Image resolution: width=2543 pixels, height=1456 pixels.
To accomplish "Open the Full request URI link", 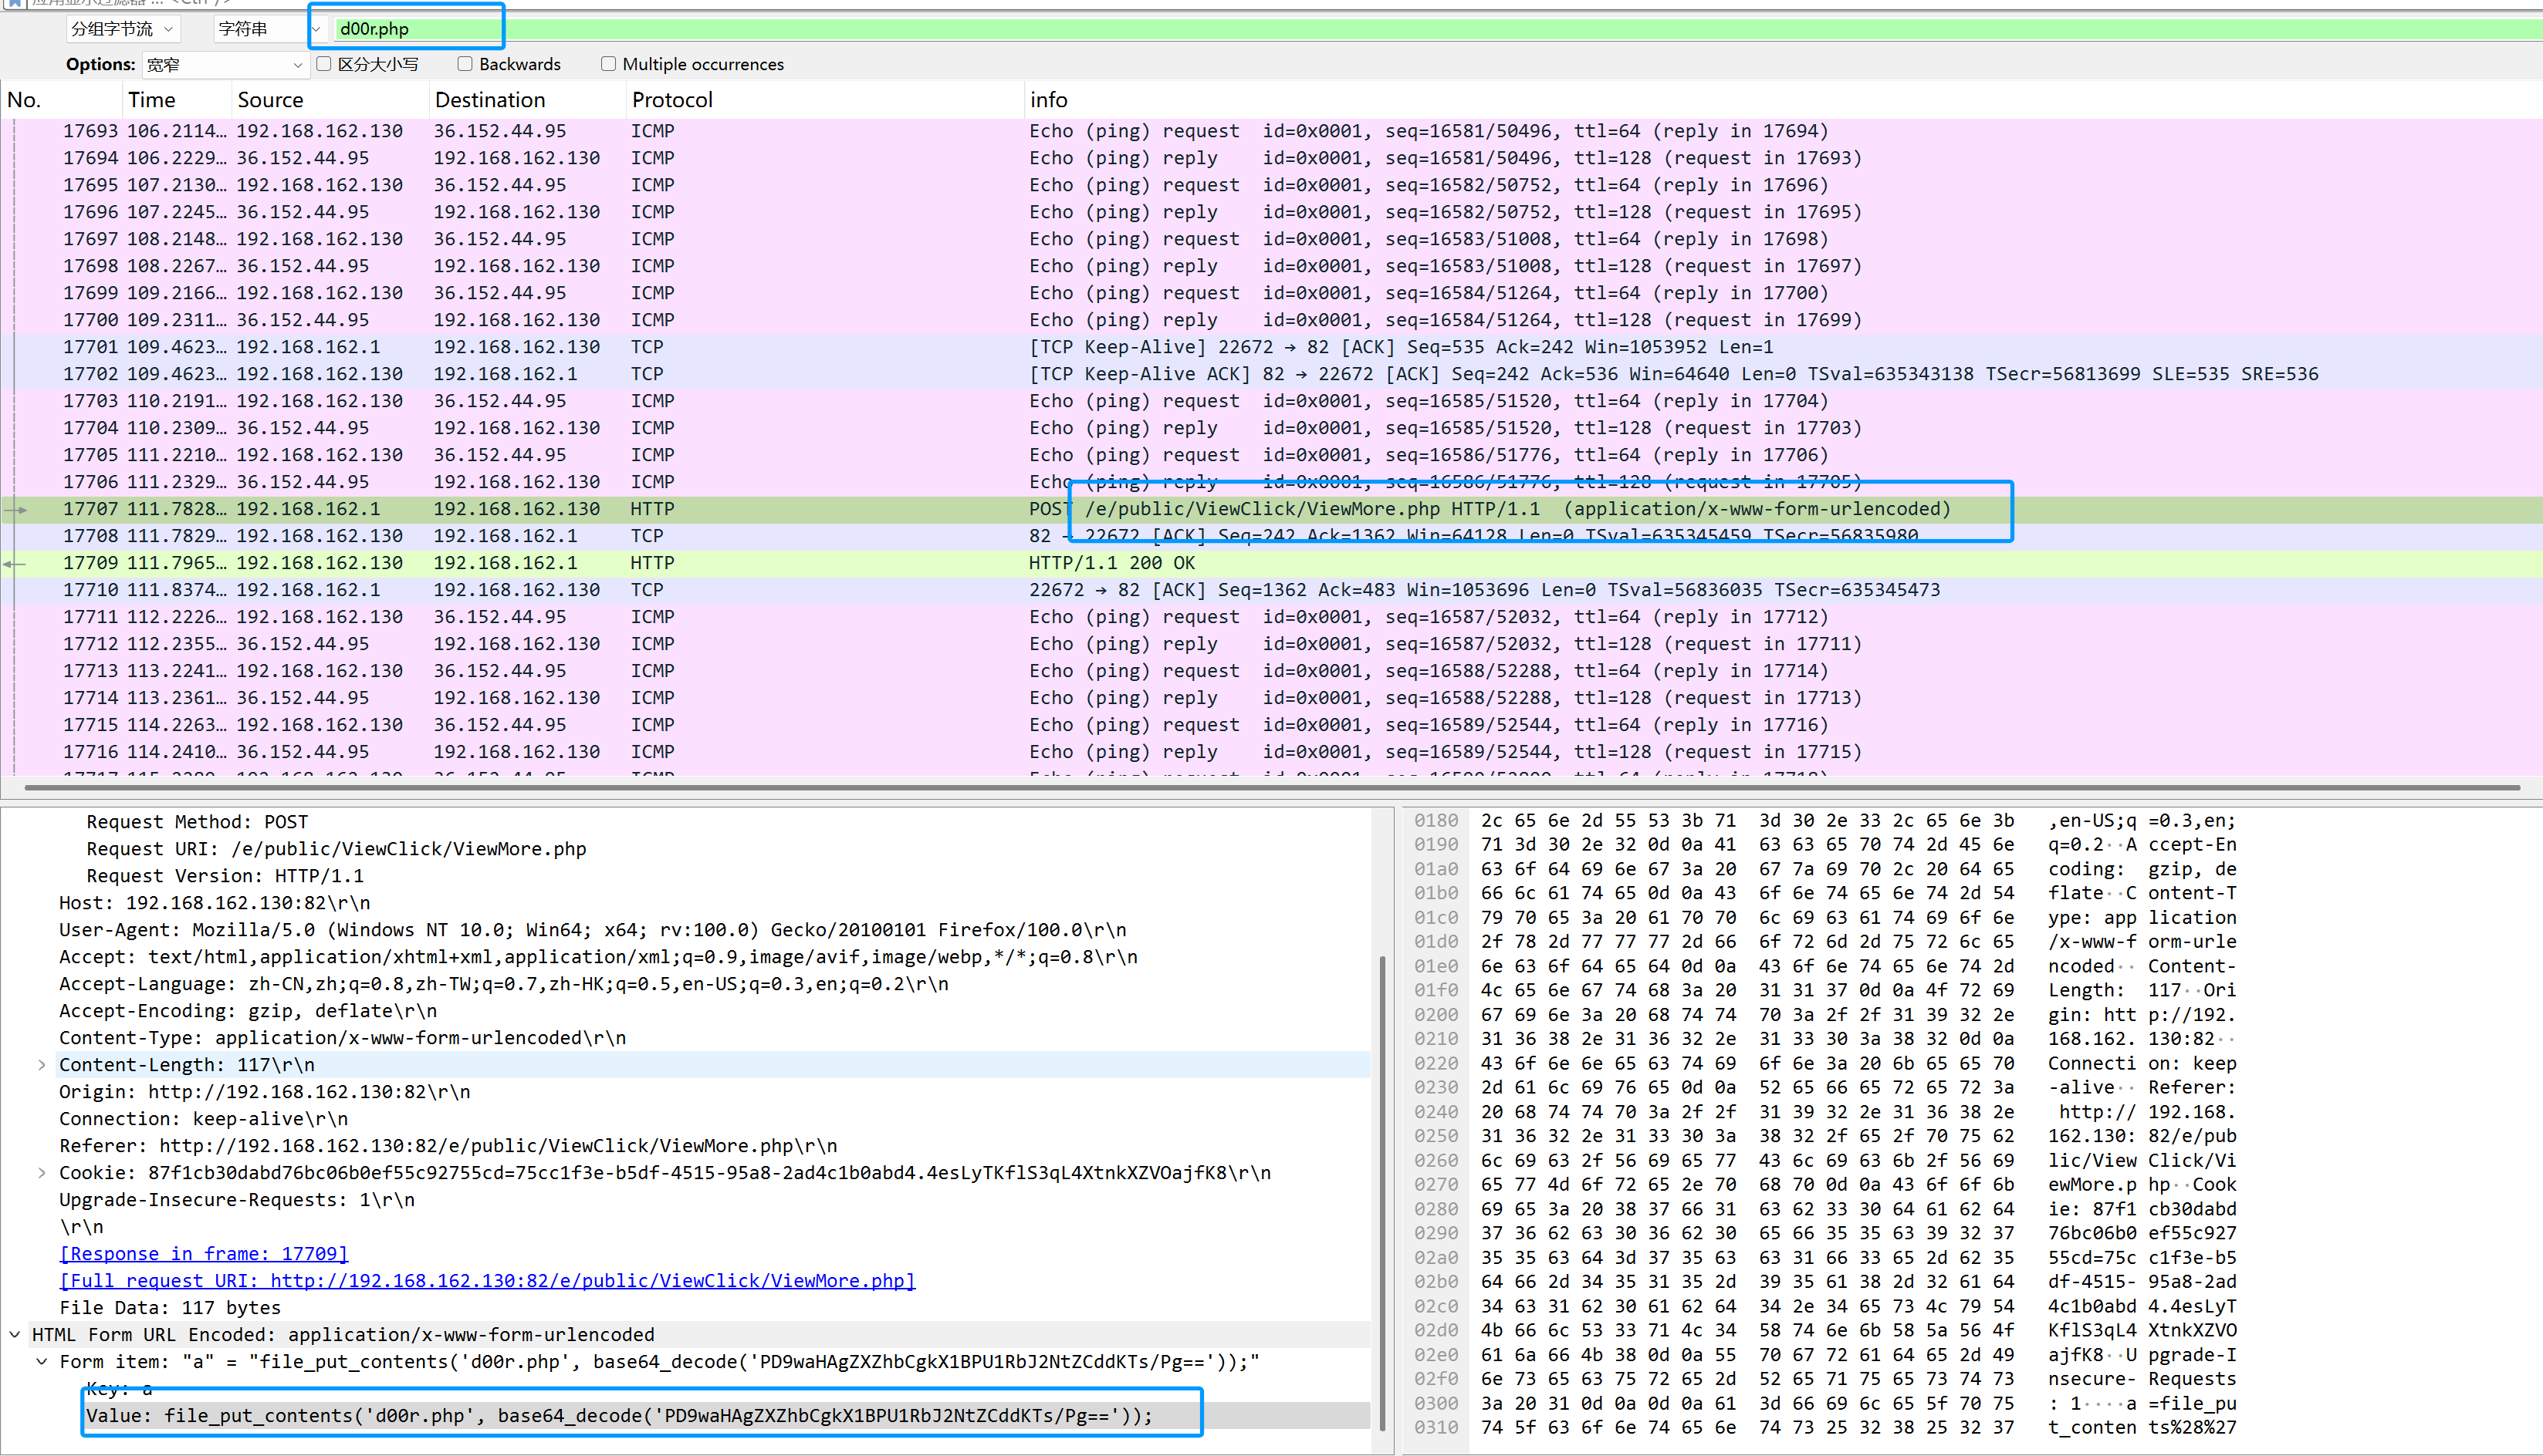I will pyautogui.click(x=488, y=1281).
